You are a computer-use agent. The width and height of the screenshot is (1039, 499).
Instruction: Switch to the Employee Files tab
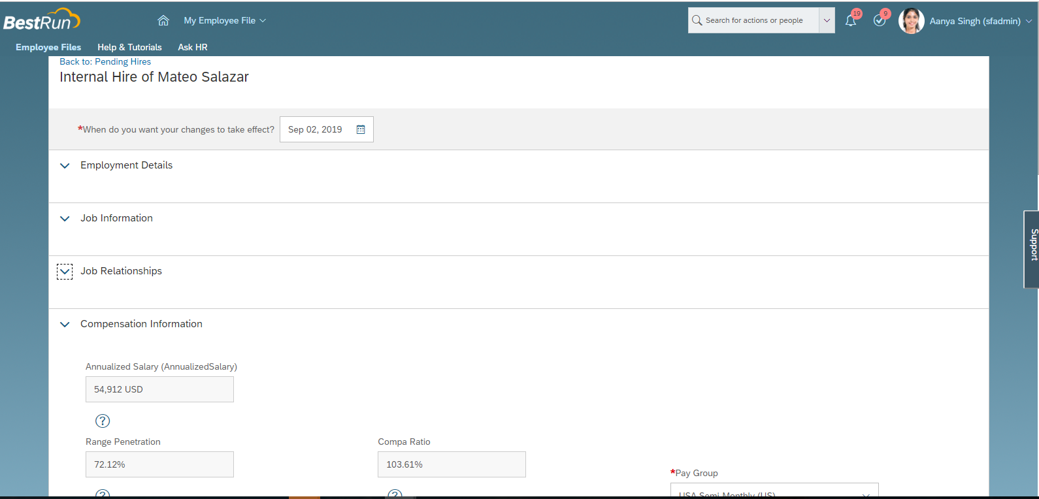[x=48, y=47]
